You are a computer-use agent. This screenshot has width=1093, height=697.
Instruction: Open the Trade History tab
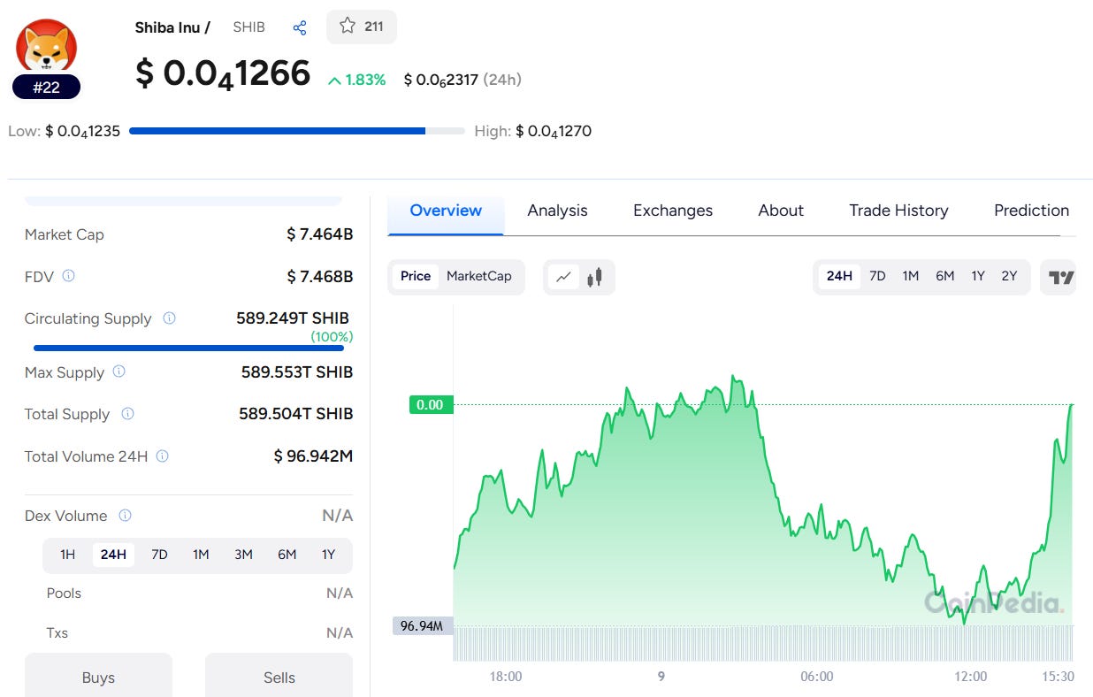tap(898, 211)
